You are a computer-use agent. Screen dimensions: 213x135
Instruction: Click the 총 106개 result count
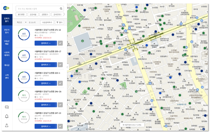pyautogui.click(x=32, y=22)
